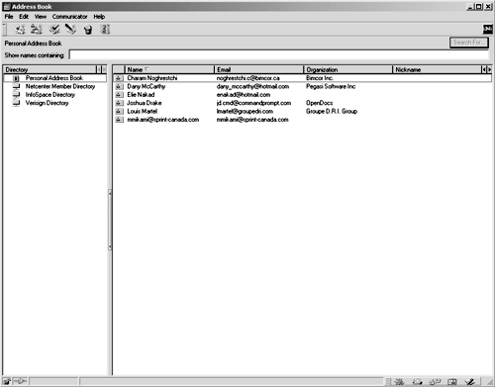
Task: Open the Mailbox from component bar
Action: (x=418, y=382)
